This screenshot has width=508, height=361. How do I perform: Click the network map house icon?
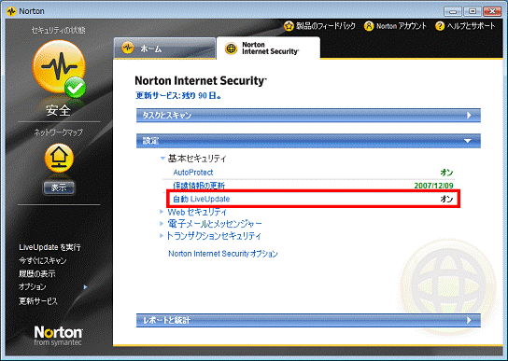coord(59,158)
